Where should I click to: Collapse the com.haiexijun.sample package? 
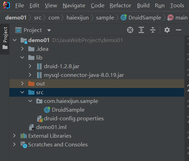click(30, 101)
